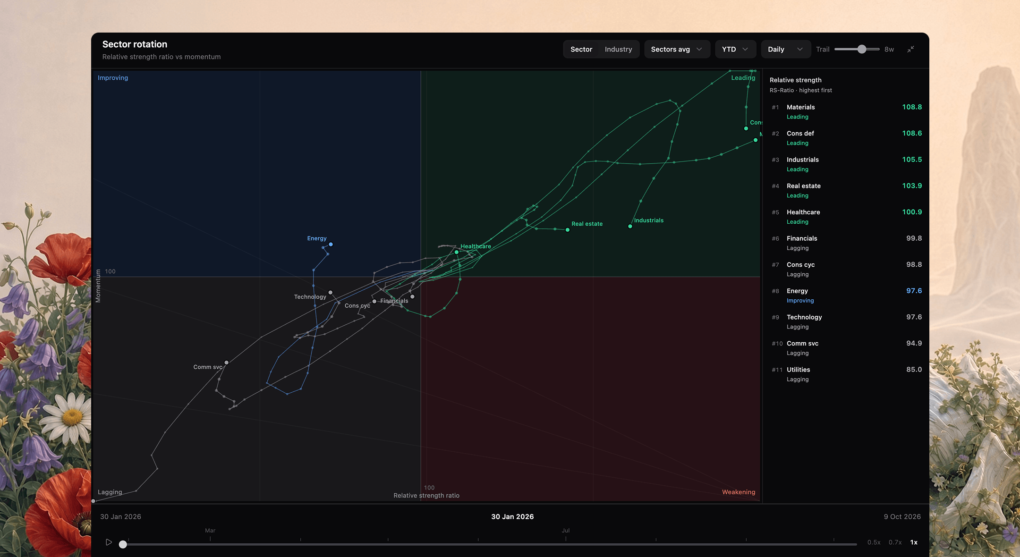Select Industrials row in ranking list
The image size is (1020, 557).
pyautogui.click(x=846, y=164)
